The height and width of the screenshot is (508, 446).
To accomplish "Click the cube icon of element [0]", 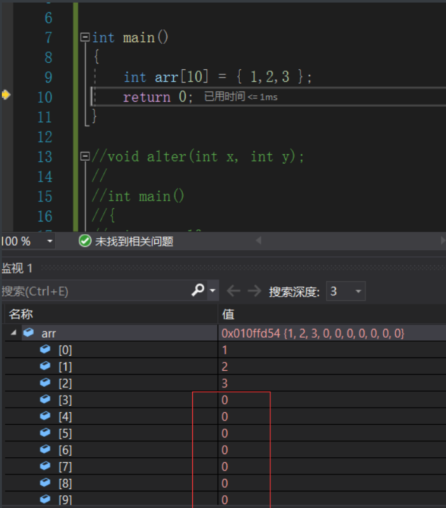I will point(45,349).
